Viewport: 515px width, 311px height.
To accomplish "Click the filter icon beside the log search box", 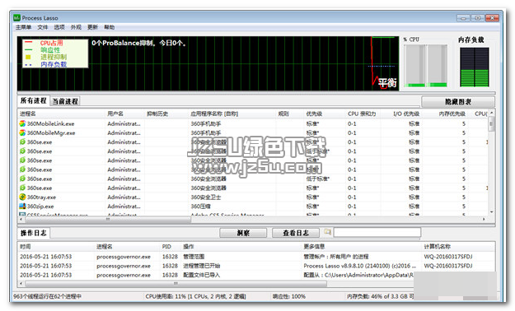I will click(x=327, y=232).
